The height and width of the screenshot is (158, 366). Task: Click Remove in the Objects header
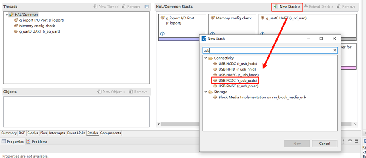click(x=138, y=92)
